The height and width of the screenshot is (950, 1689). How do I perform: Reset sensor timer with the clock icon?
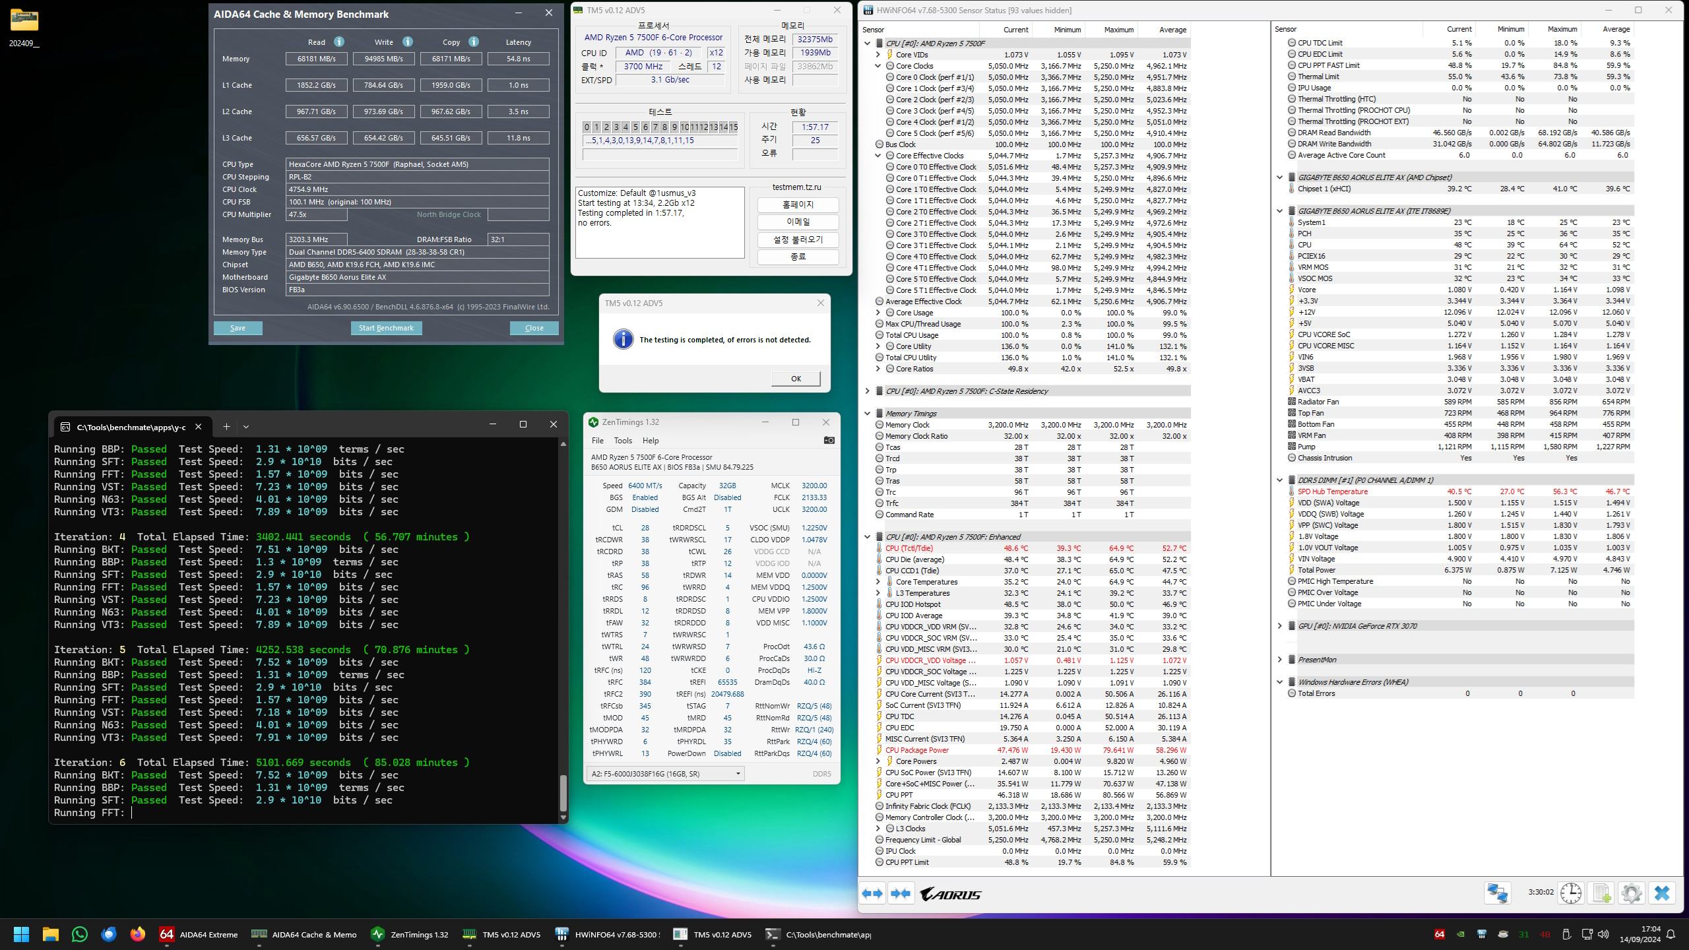point(1570,893)
